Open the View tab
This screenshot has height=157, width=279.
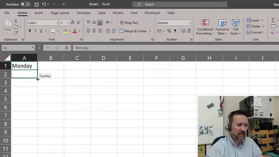point(134,13)
